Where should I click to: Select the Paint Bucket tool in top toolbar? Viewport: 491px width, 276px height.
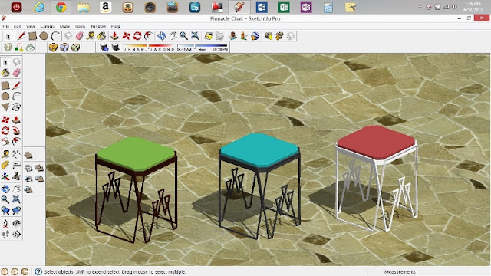point(102,36)
